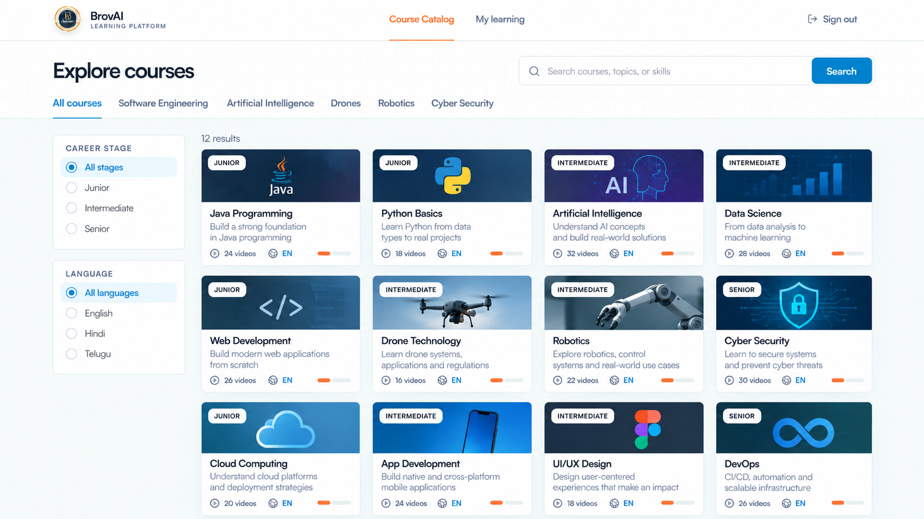Select Junior career stage filter

point(71,188)
